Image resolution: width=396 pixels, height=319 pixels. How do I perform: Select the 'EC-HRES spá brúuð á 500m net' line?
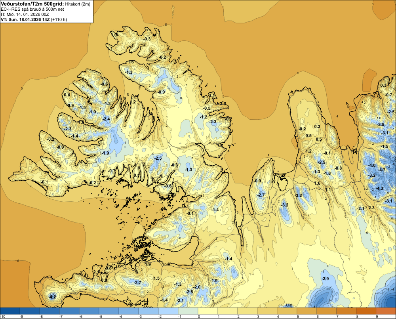point(32,9)
